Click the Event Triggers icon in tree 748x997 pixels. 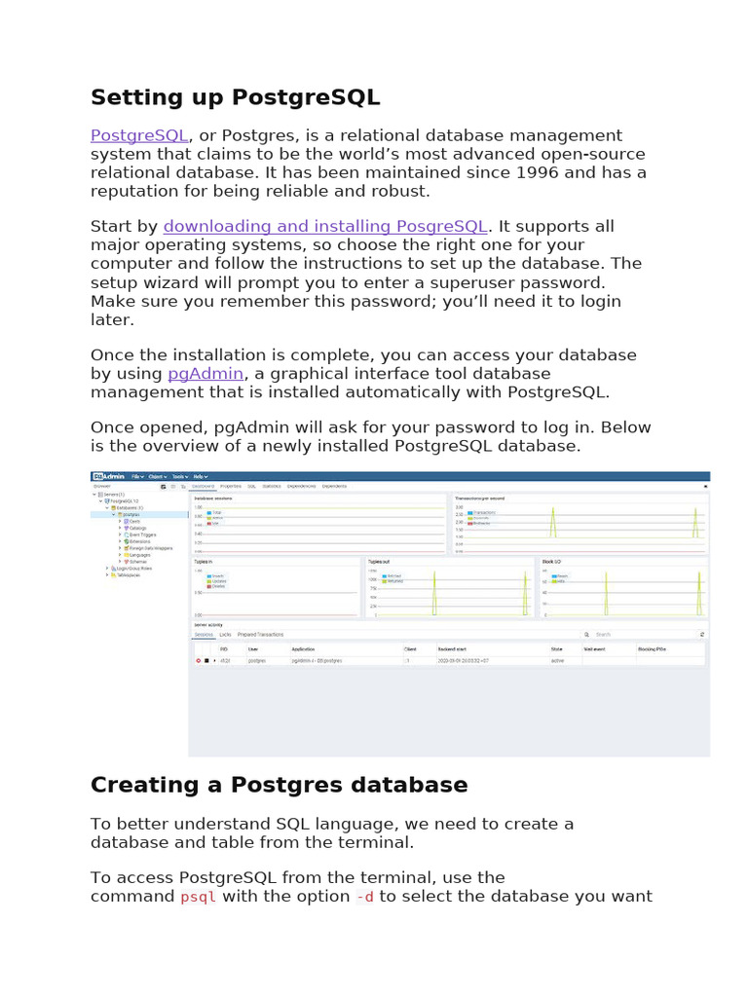point(126,535)
